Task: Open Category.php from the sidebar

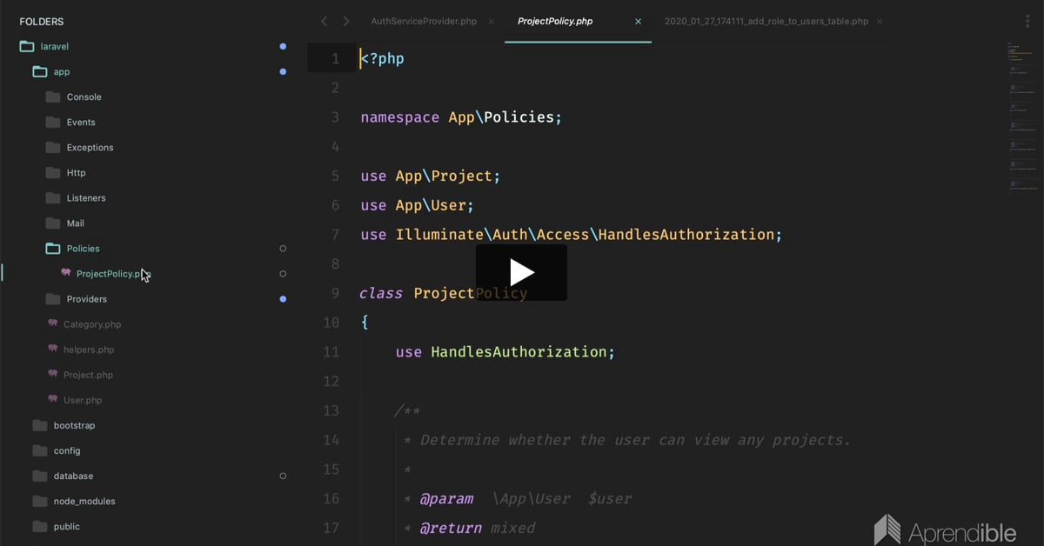Action: click(92, 323)
